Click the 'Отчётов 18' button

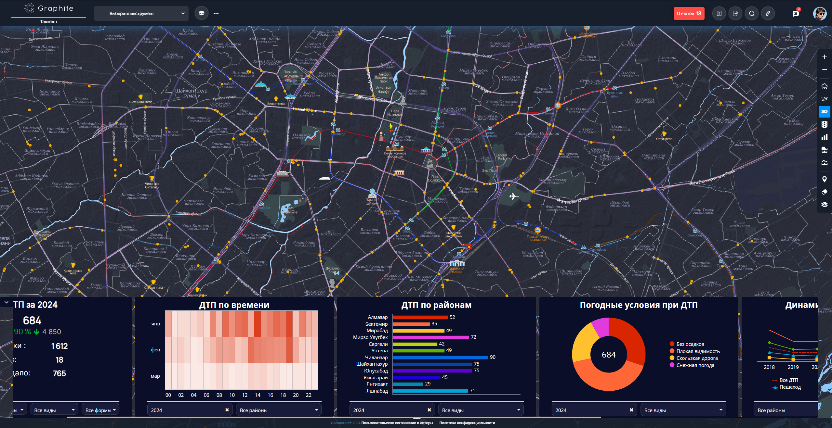point(689,13)
